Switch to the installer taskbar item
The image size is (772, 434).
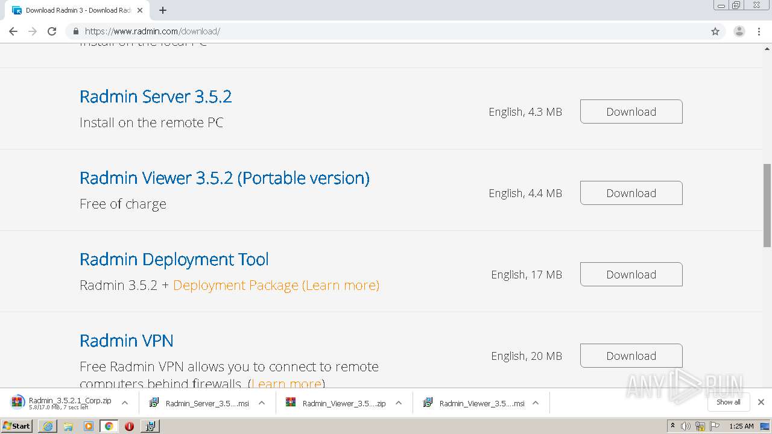(150, 426)
